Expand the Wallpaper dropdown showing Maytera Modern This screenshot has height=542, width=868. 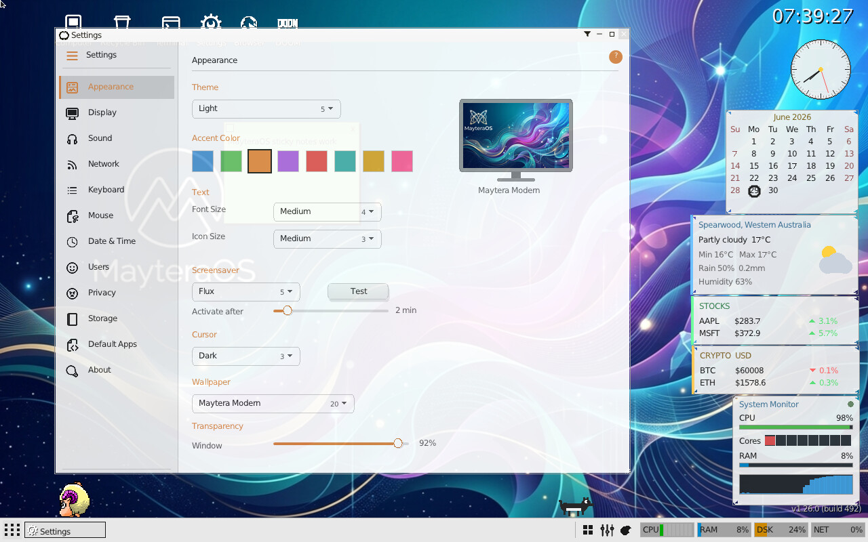(273, 403)
